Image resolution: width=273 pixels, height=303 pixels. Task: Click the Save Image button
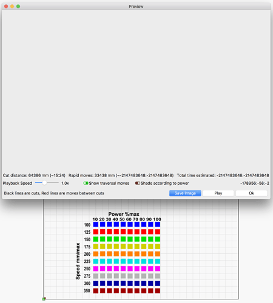[185, 193]
